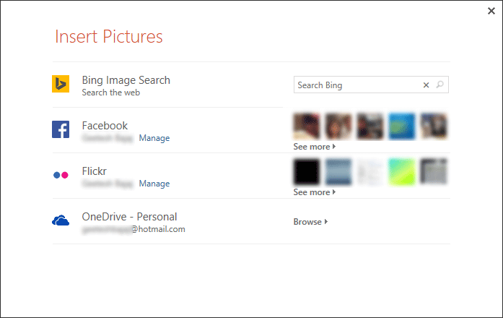
Task: Click the magnifier search icon
Action: click(439, 85)
